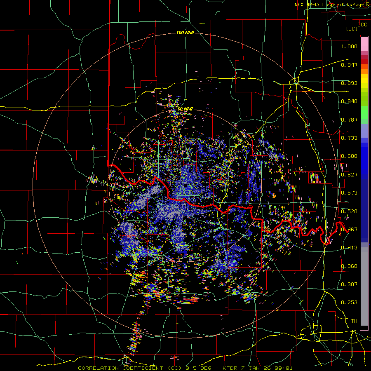Click the Correlation Coefficient caption at bottom

pyautogui.click(x=185, y=368)
